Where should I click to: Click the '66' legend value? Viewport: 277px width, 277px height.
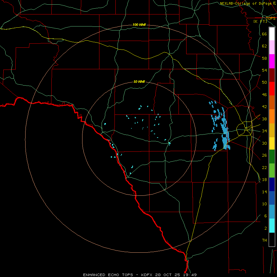(x=264, y=34)
